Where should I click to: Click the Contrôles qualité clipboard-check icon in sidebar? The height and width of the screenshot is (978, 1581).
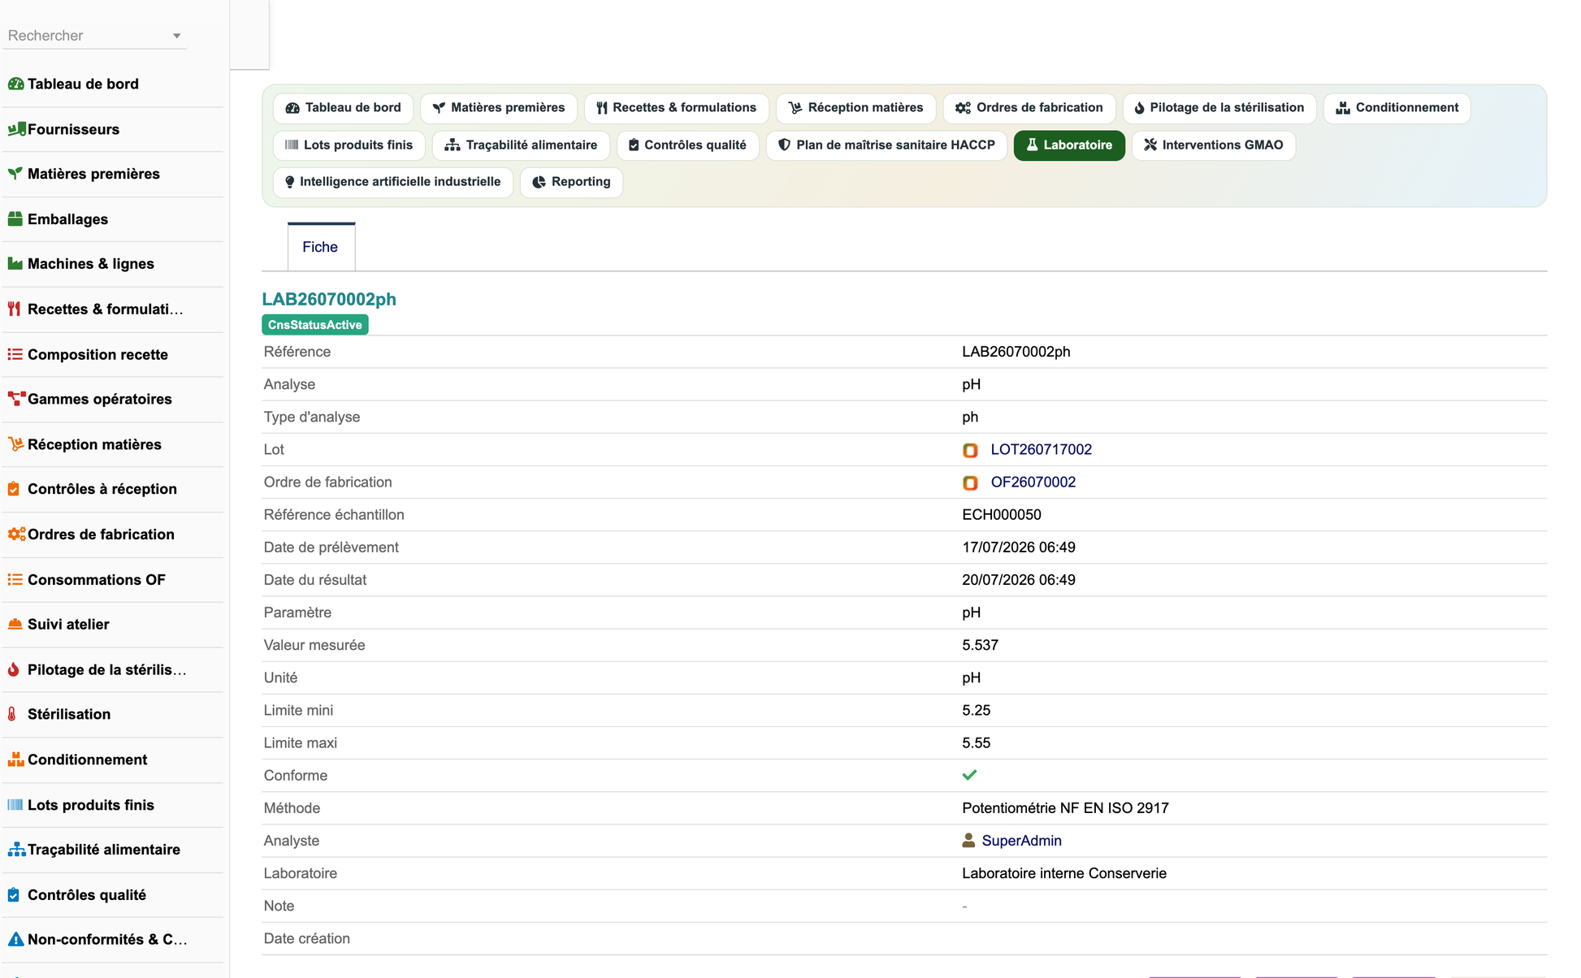[x=14, y=895]
